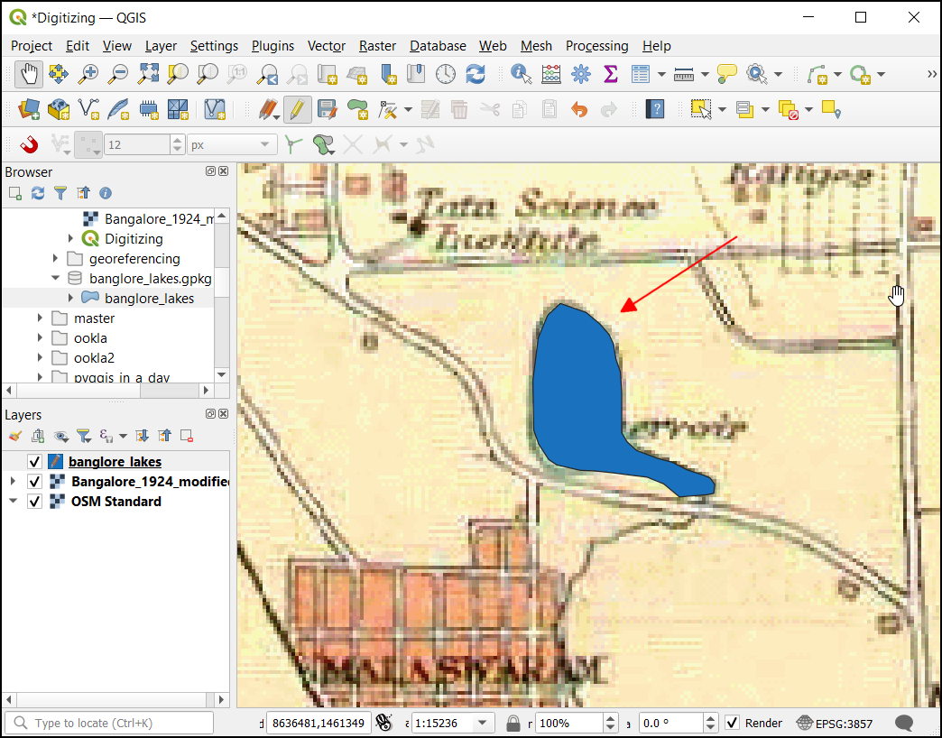Expand hidden toolbar items chevron

tap(931, 75)
